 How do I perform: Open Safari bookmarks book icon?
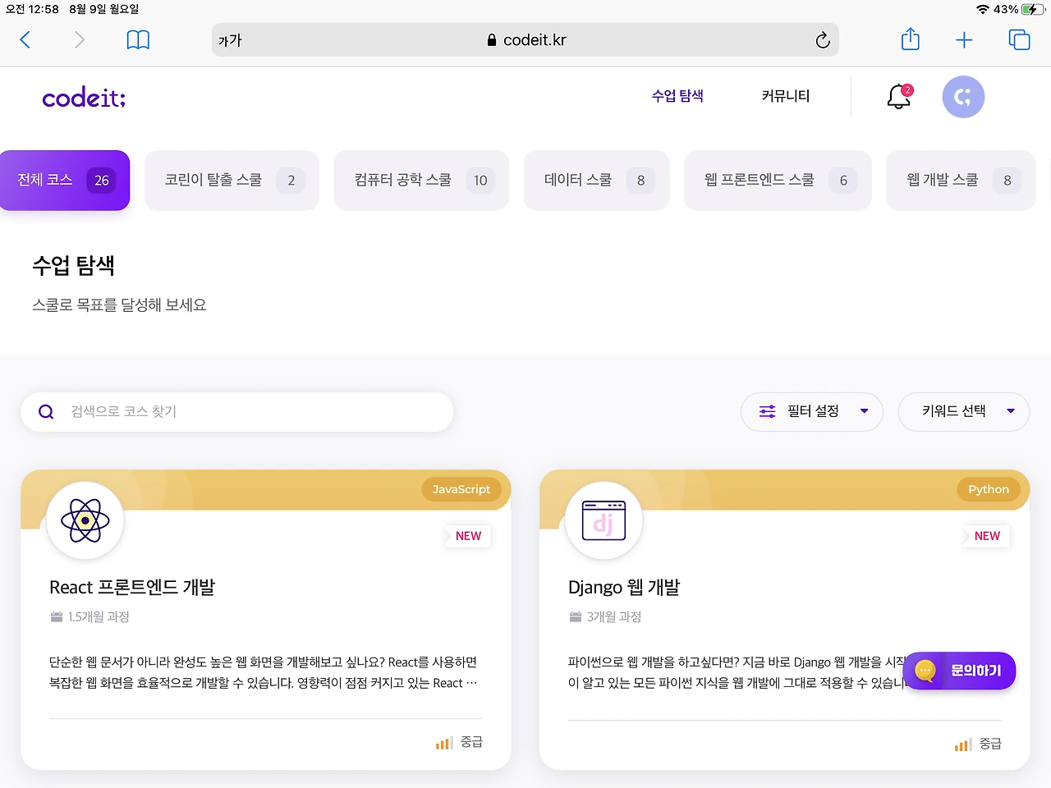(x=138, y=39)
